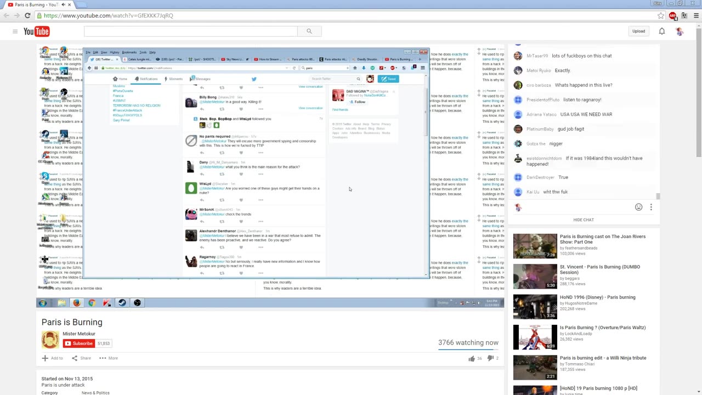
Task: Click esistdonnichtdom's chat avatar
Action: pyautogui.click(x=518, y=159)
